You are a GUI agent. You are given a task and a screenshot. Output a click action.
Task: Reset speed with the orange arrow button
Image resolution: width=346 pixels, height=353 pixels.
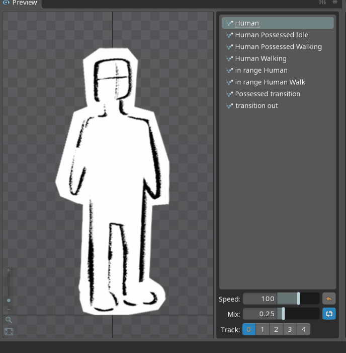[329, 299]
